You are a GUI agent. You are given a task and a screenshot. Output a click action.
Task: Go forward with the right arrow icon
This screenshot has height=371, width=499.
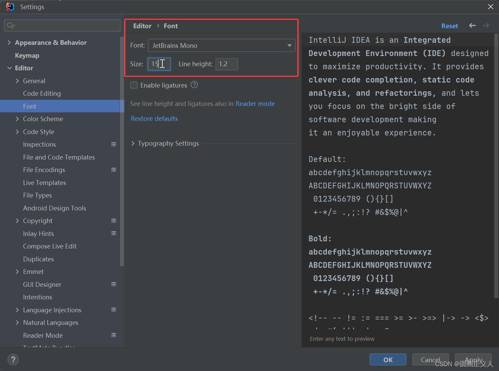486,25
